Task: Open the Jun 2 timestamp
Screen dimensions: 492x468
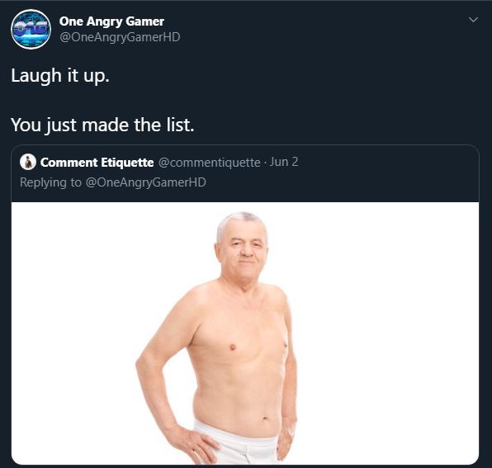Action: [x=284, y=162]
